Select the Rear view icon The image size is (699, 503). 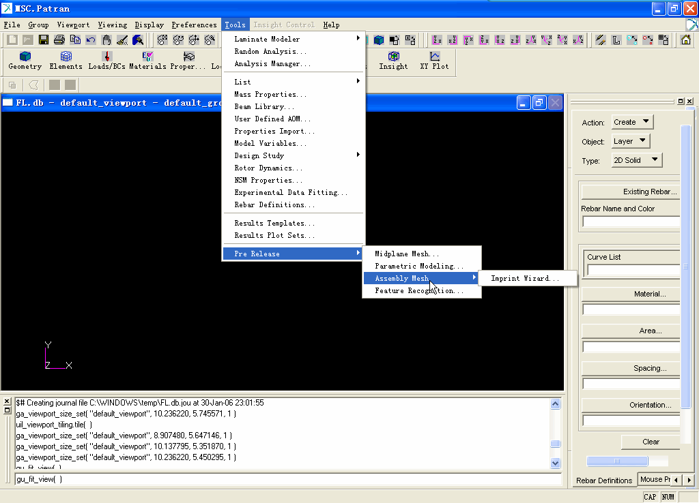click(453, 40)
